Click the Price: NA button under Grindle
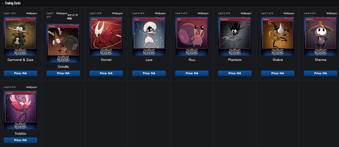339x147 pixels. (x=63, y=73)
